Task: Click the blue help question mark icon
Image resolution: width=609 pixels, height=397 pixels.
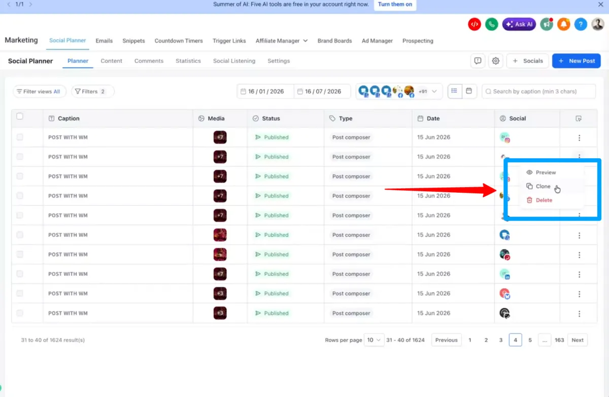Action: point(581,24)
